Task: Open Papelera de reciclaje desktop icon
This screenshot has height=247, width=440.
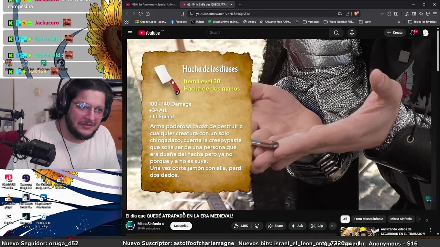Action: (x=43, y=221)
